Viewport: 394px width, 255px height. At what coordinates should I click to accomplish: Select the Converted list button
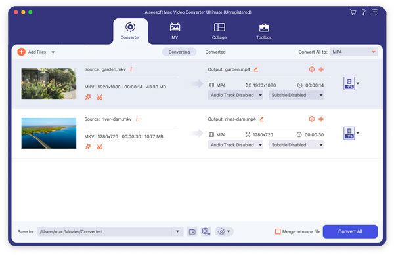(x=215, y=52)
